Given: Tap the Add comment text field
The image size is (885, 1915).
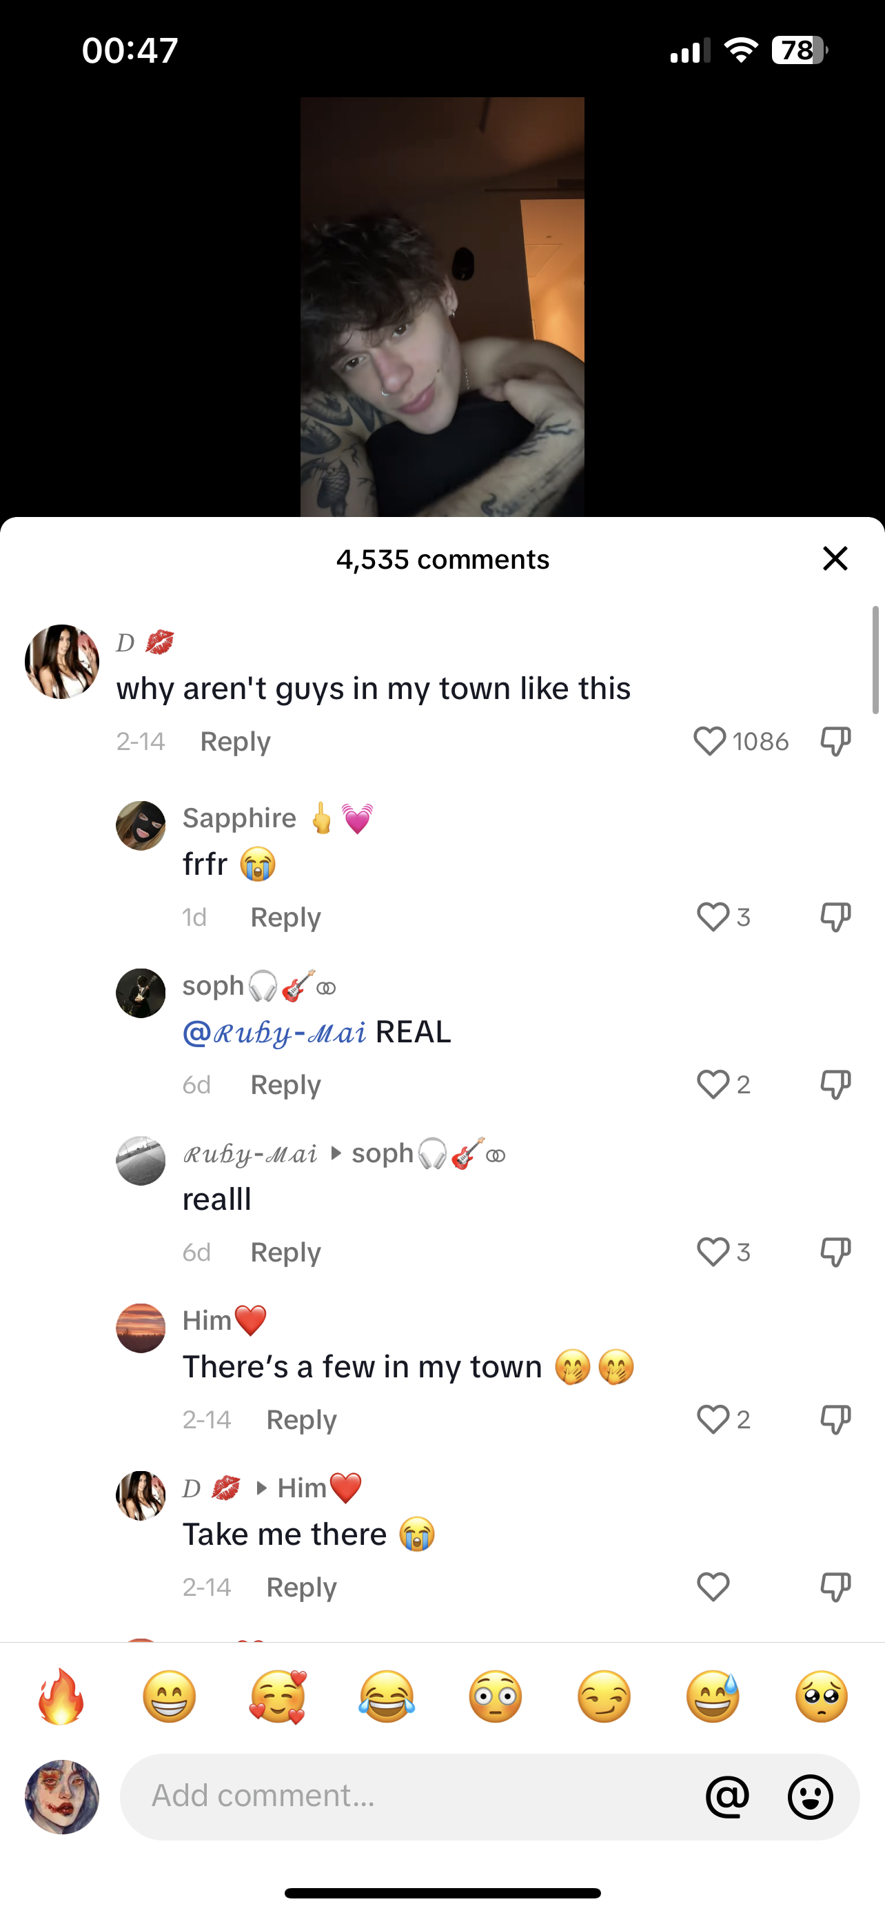Looking at the screenshot, I should tap(409, 1797).
